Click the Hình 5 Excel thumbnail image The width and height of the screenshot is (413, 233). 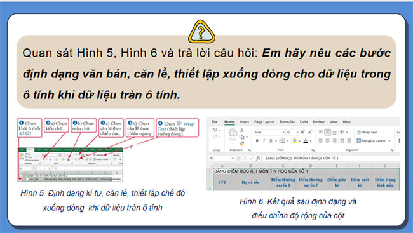(x=71, y=164)
